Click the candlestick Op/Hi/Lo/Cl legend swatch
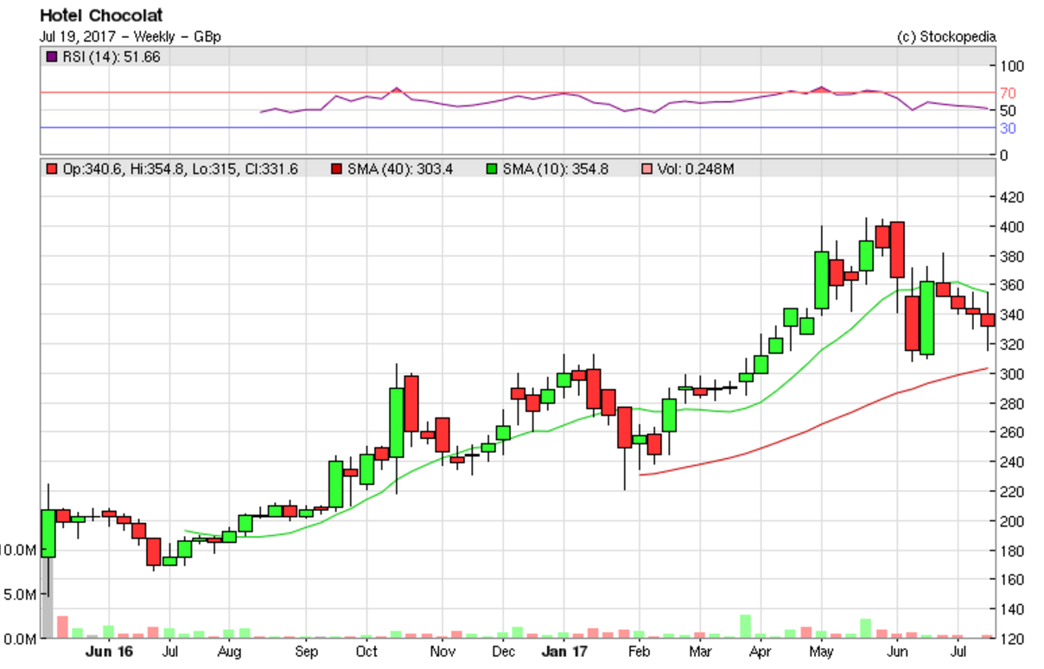Viewport: 1044px width, 669px height. tap(52, 169)
